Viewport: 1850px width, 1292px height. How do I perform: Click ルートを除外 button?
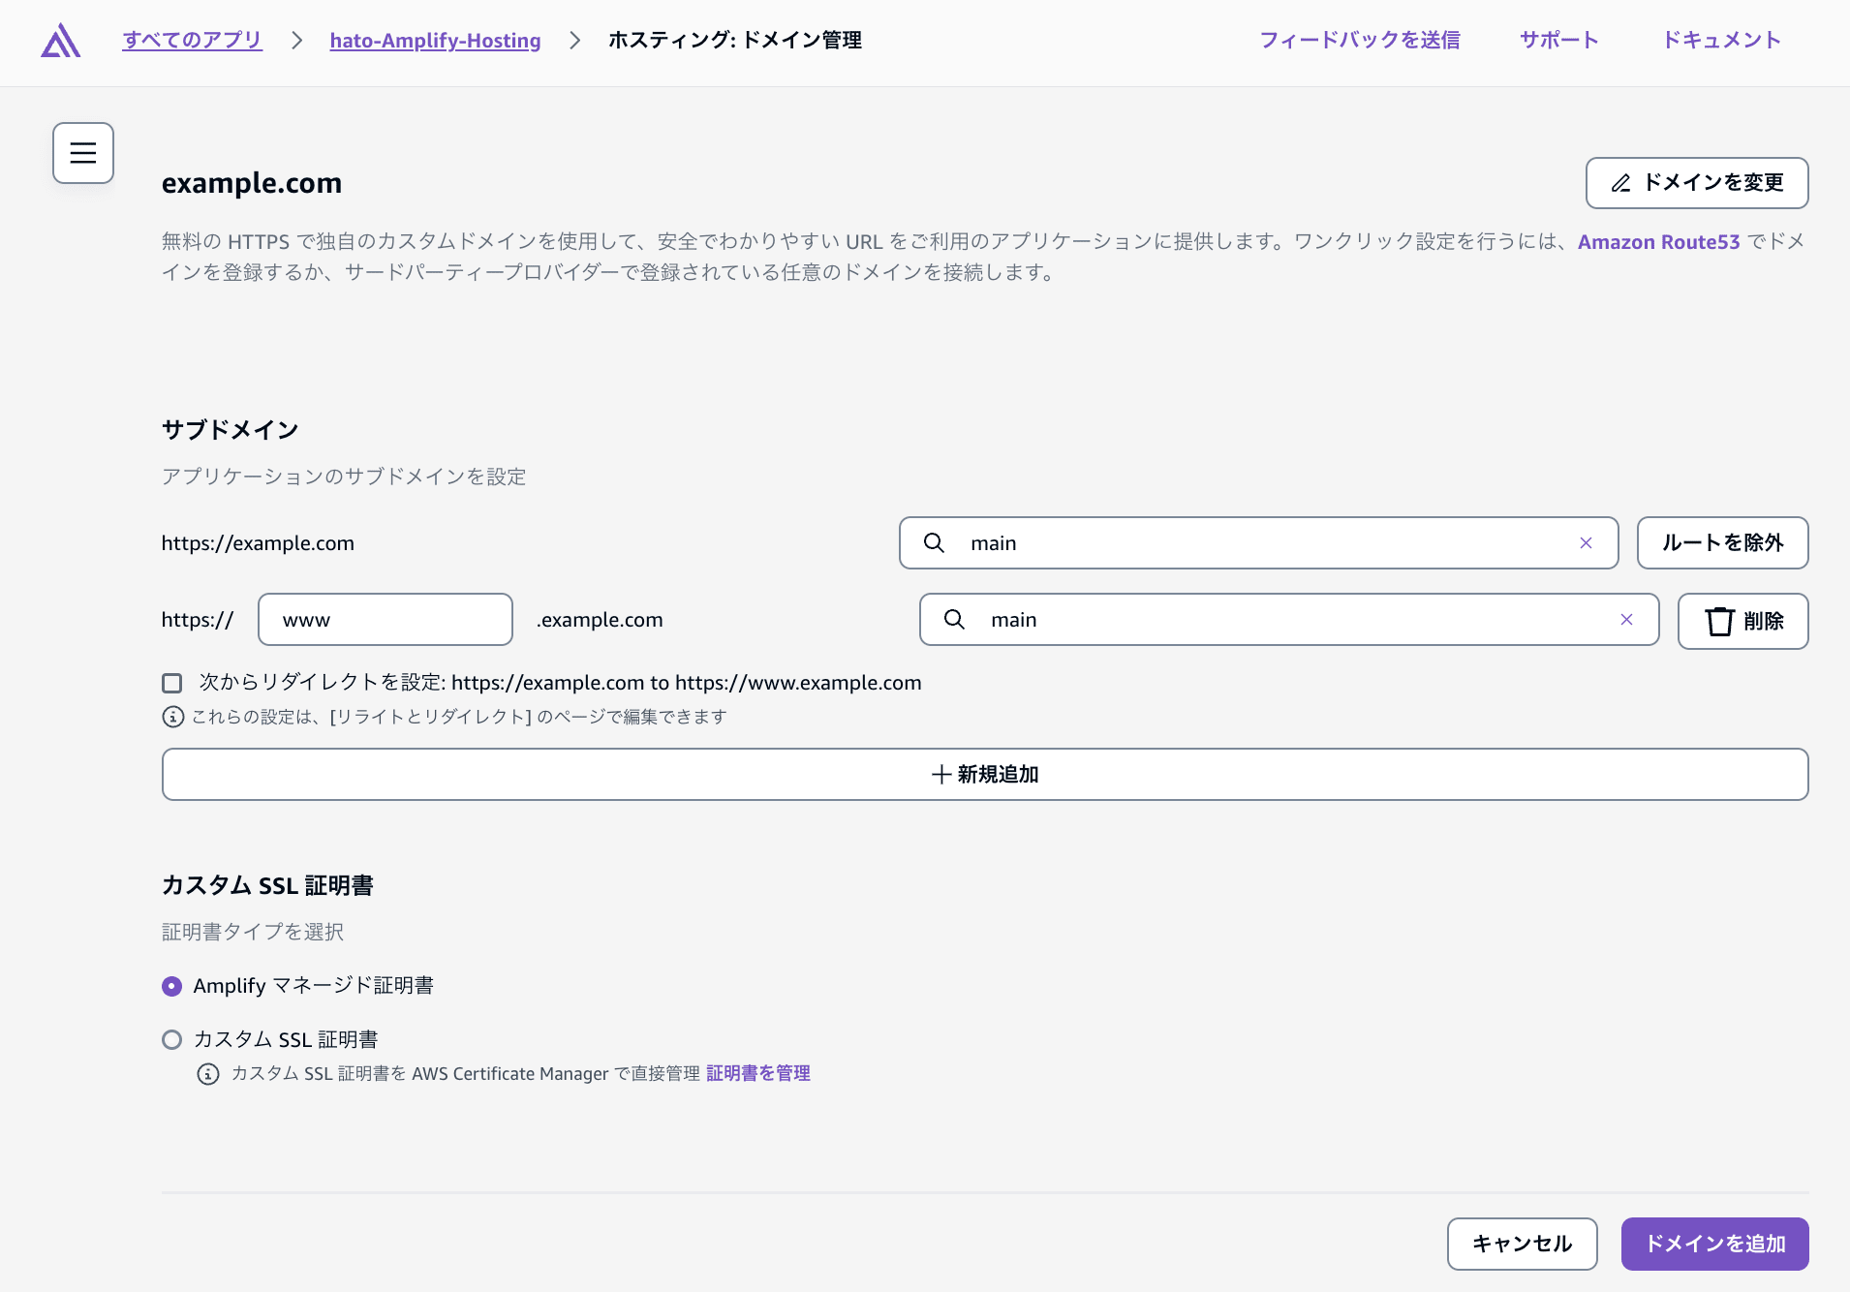point(1722,543)
